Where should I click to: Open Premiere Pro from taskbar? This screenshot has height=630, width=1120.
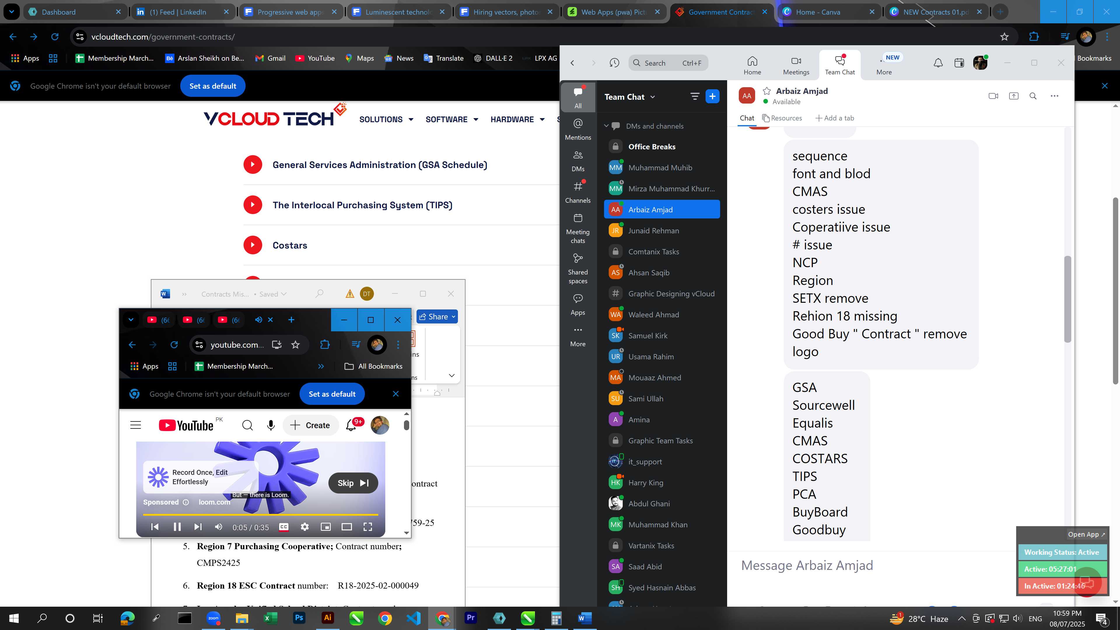[470, 618]
